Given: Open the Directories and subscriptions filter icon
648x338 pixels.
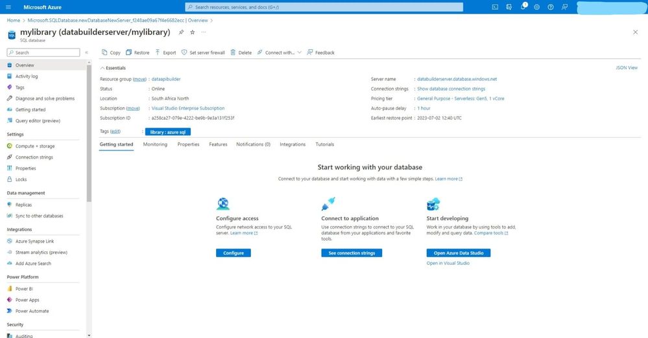Looking at the screenshot, I should coord(509,7).
